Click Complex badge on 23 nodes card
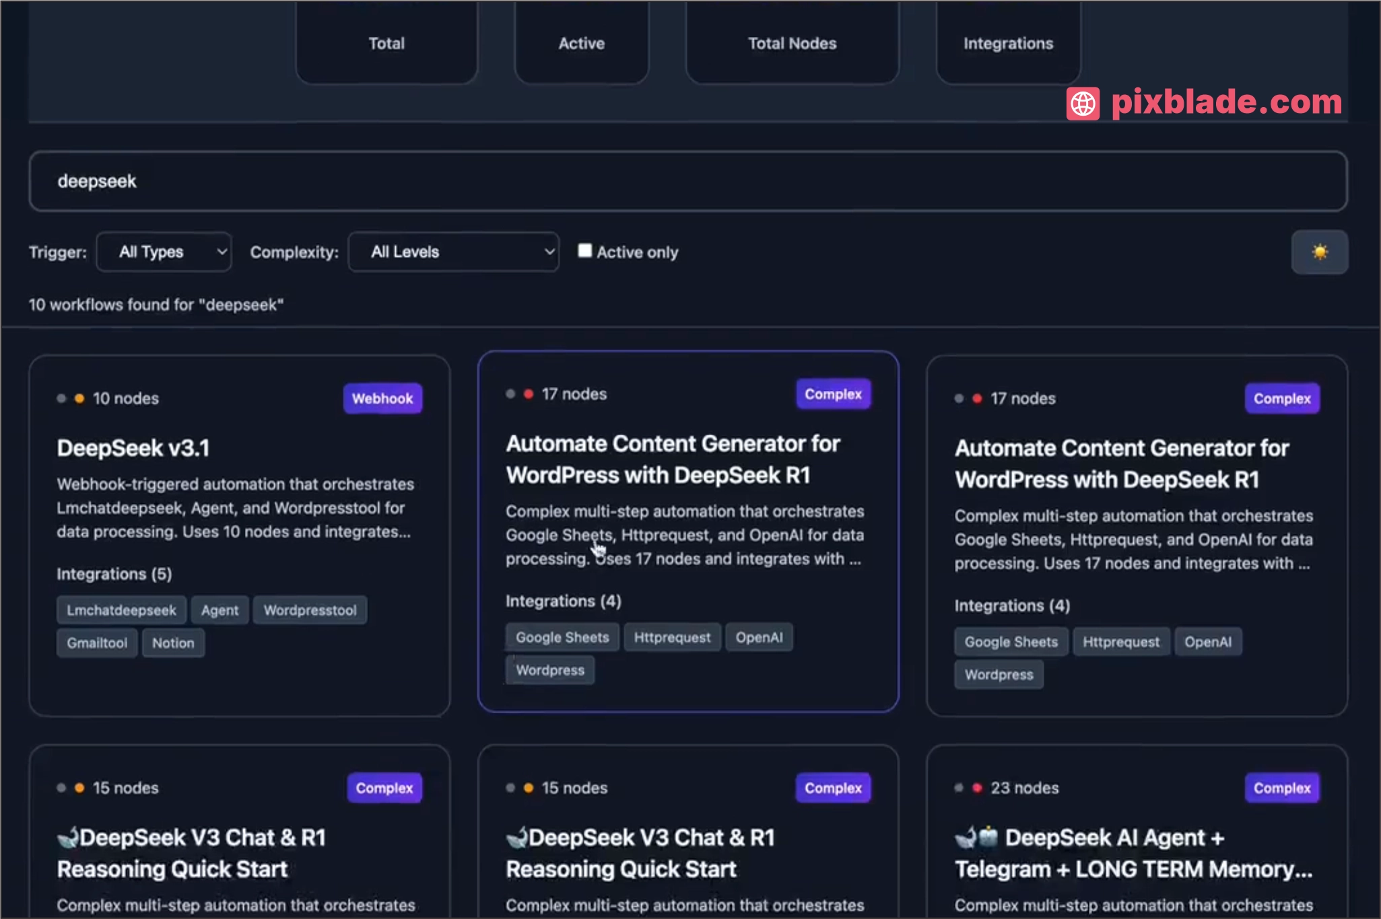The image size is (1381, 919). pyautogui.click(x=1282, y=788)
